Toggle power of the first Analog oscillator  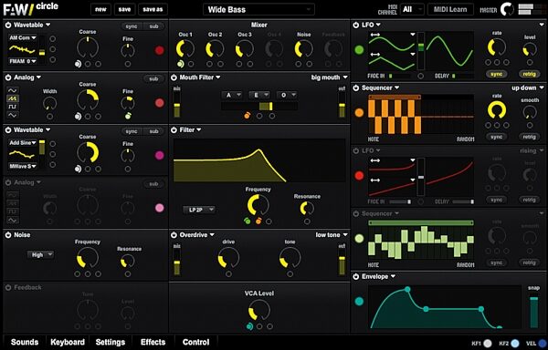tap(8, 77)
